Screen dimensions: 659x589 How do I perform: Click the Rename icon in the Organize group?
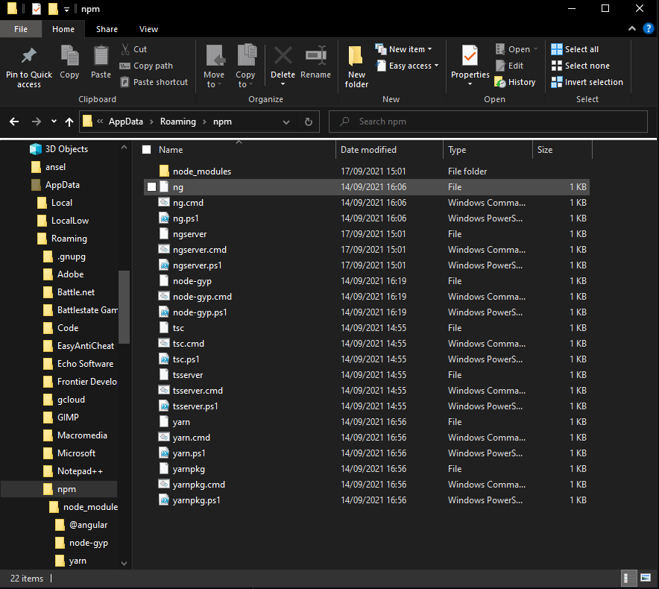coord(315,66)
